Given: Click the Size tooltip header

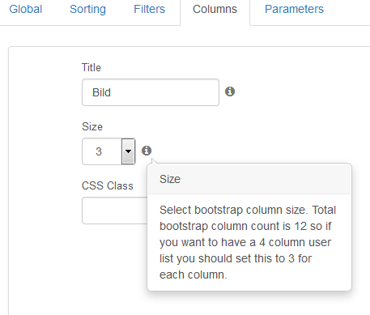Looking at the screenshot, I should pos(249,179).
